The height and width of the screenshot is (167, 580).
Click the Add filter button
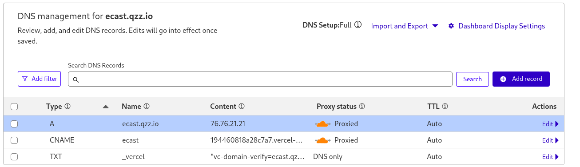[x=39, y=79]
